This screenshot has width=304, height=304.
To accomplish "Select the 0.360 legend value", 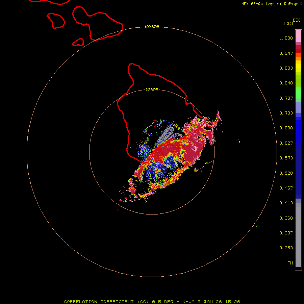I will click(x=286, y=218).
